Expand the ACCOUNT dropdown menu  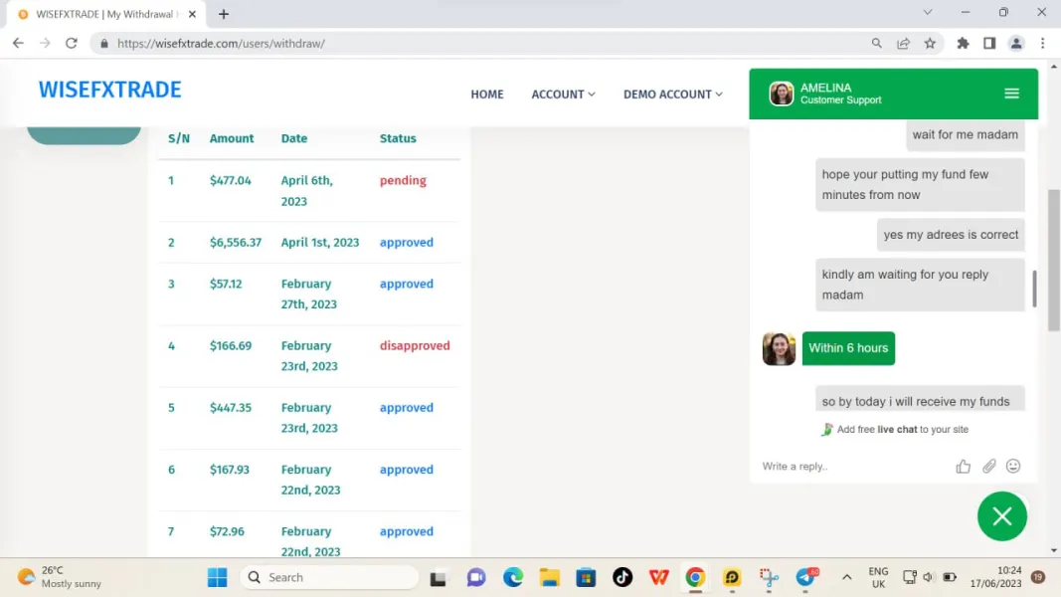[563, 95]
